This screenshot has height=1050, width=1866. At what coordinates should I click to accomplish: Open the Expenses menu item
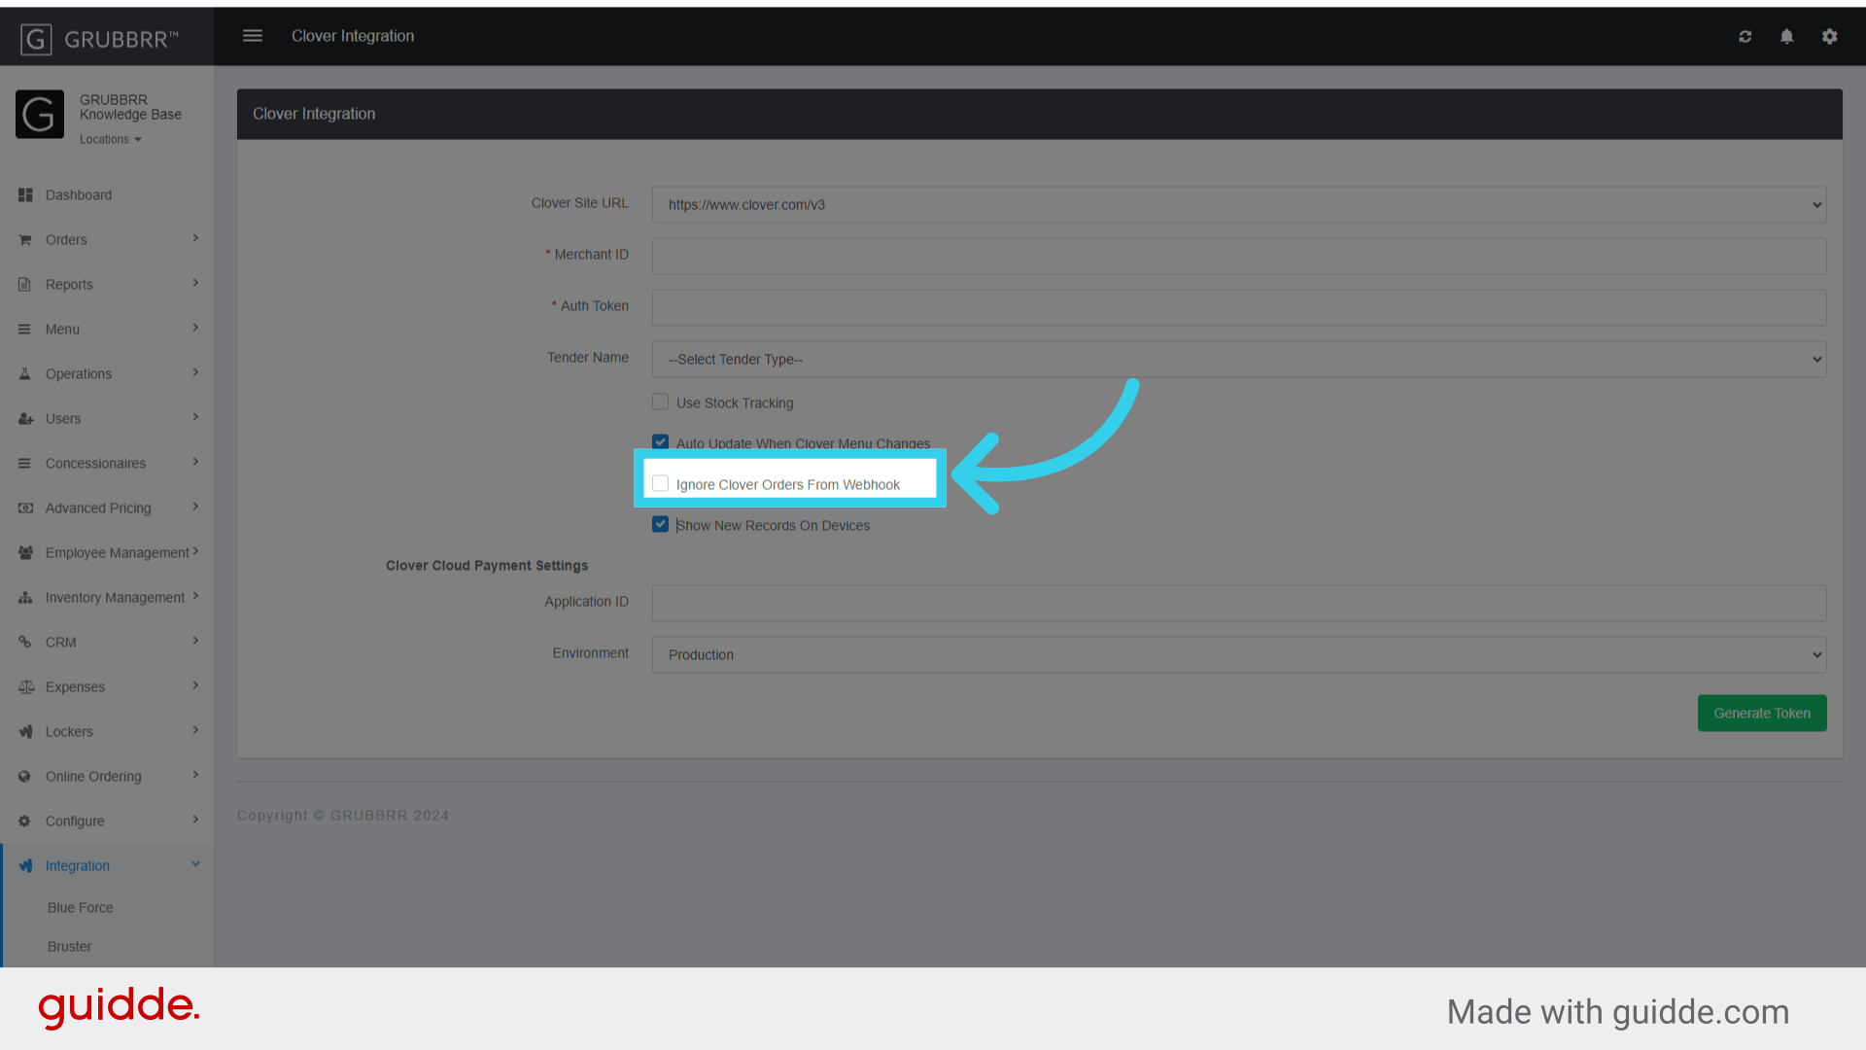tap(107, 687)
